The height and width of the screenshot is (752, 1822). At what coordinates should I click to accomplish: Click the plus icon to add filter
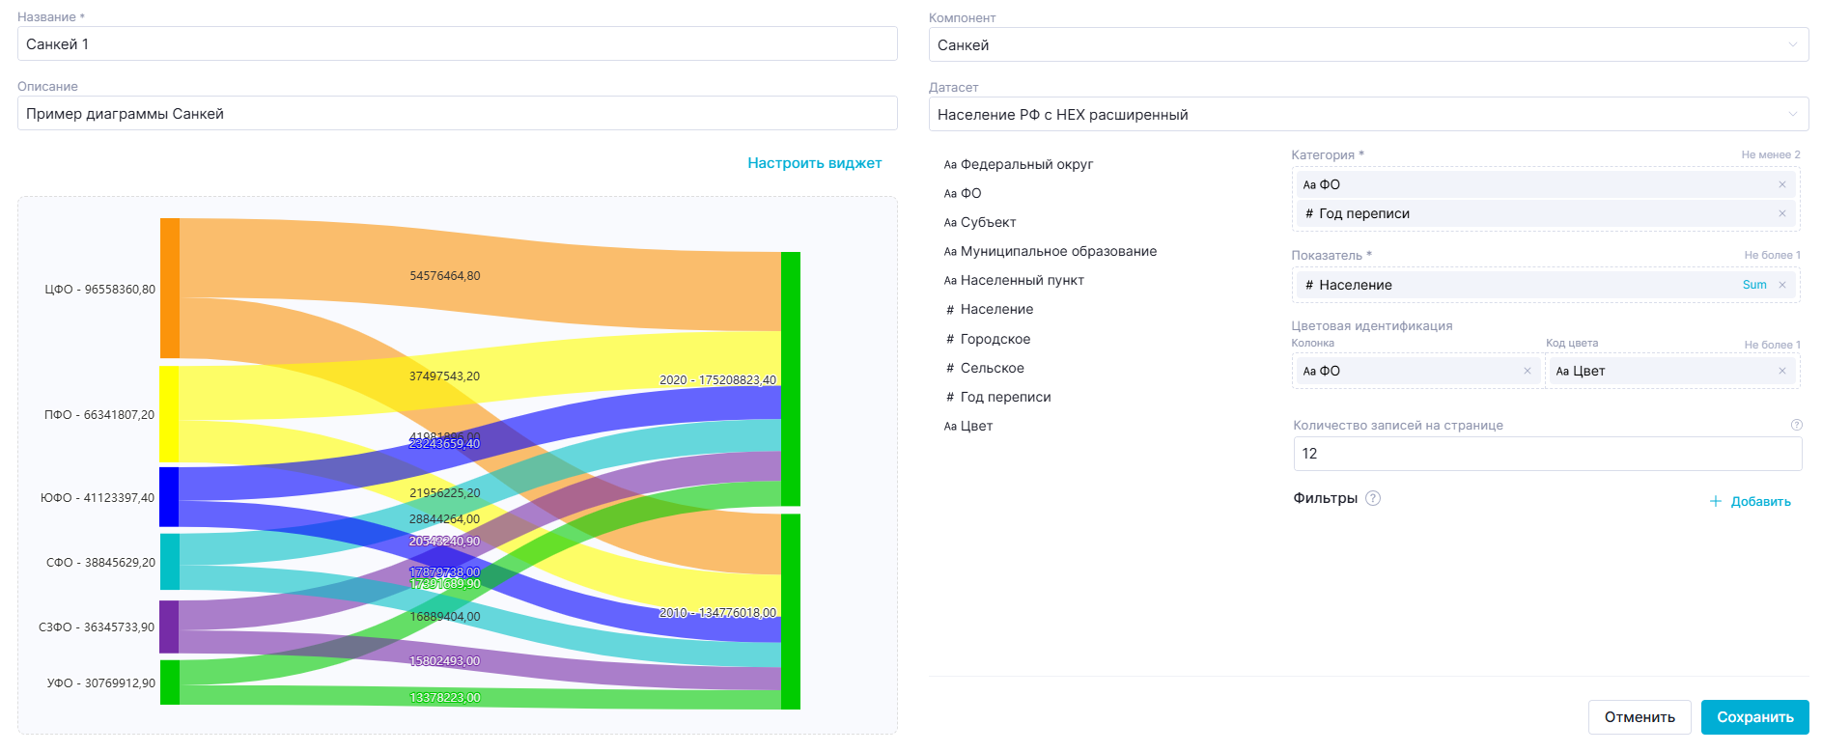pyautogui.click(x=1715, y=501)
